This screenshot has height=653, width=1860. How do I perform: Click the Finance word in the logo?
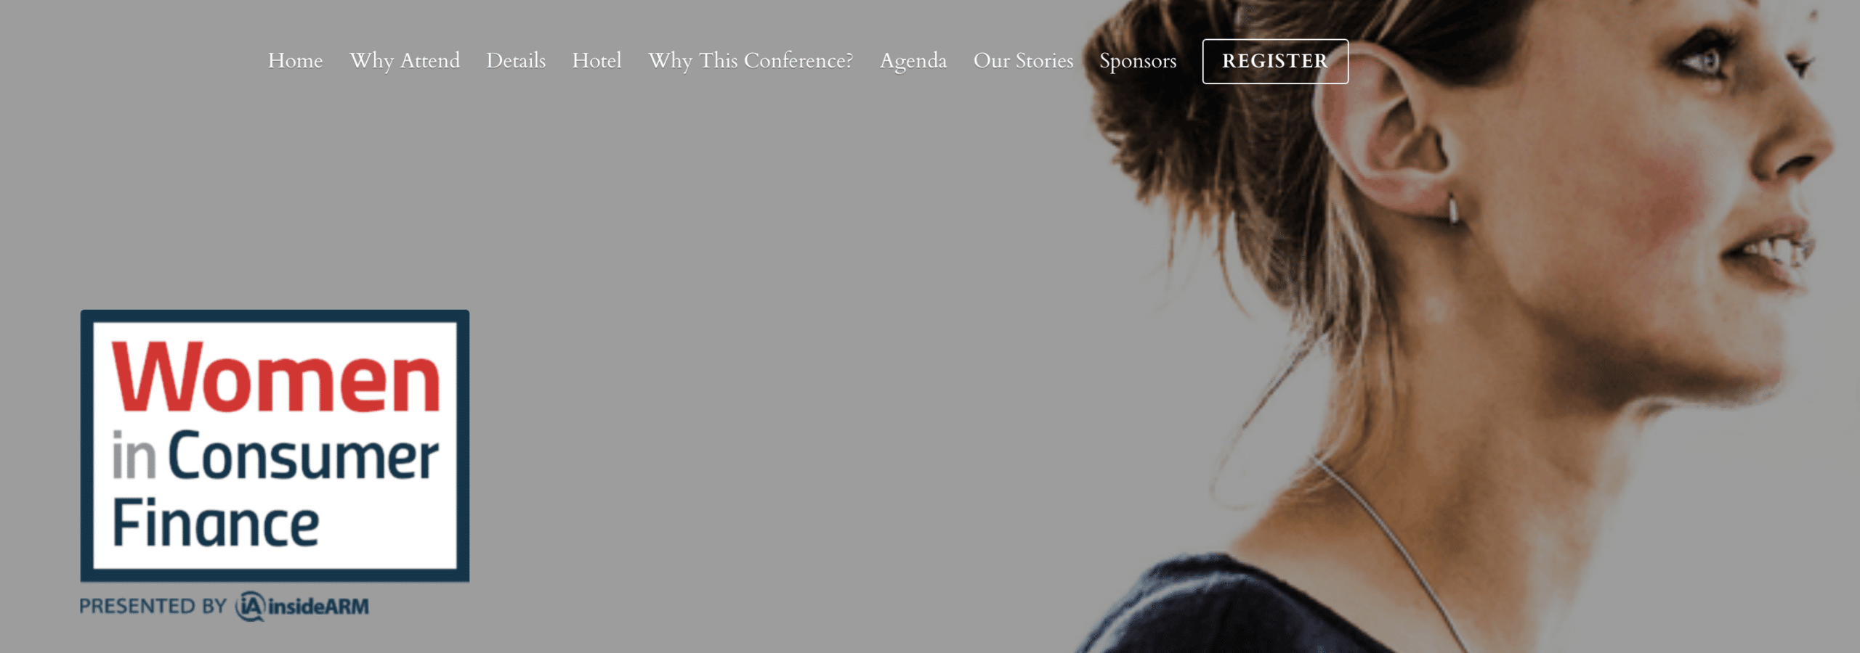[x=216, y=523]
